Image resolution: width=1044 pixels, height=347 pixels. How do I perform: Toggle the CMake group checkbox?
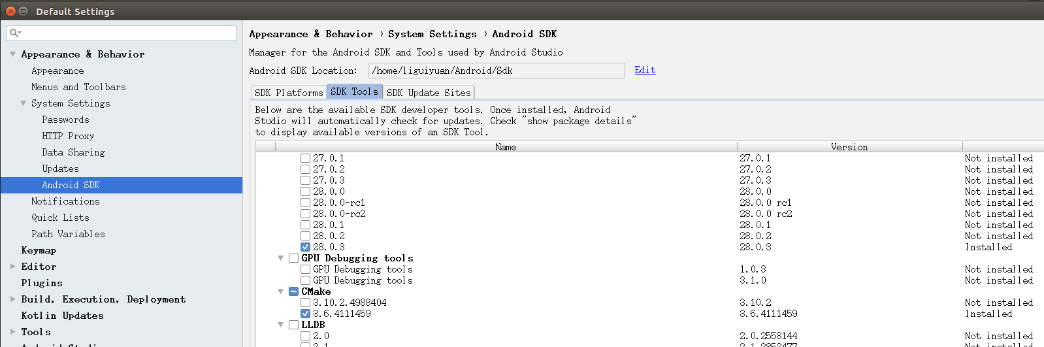pos(293,291)
